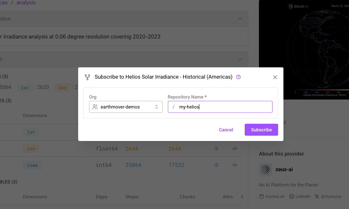349x209 pixels.
Task: Open zeus-ai's LinkedIn page
Action: [300, 196]
